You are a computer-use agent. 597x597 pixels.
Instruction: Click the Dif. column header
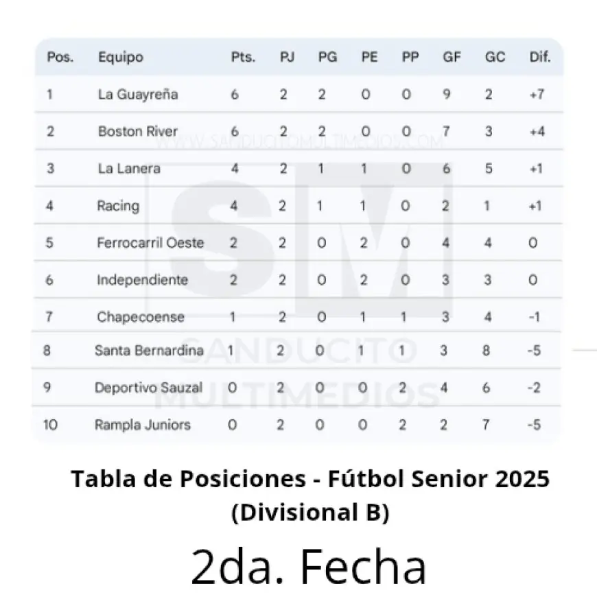coord(540,57)
